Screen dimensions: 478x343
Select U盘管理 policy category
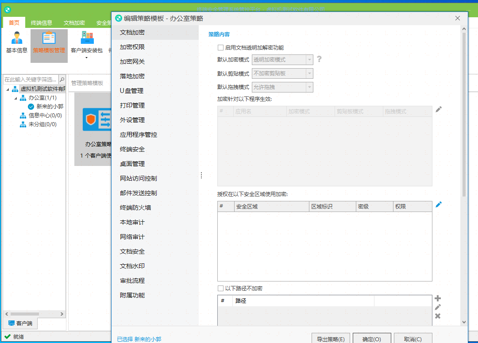[155, 91]
